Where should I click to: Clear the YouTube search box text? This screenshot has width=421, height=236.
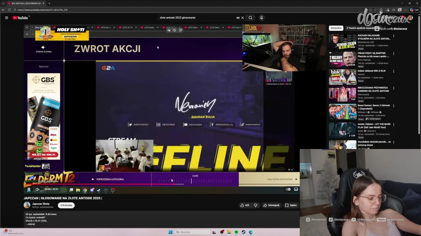click(243, 18)
